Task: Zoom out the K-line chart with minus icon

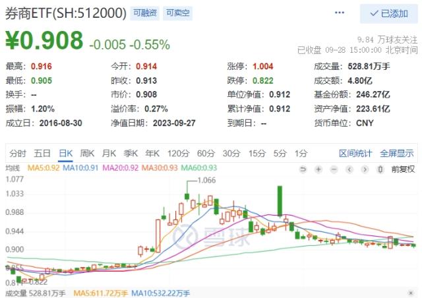Action: pos(334,169)
